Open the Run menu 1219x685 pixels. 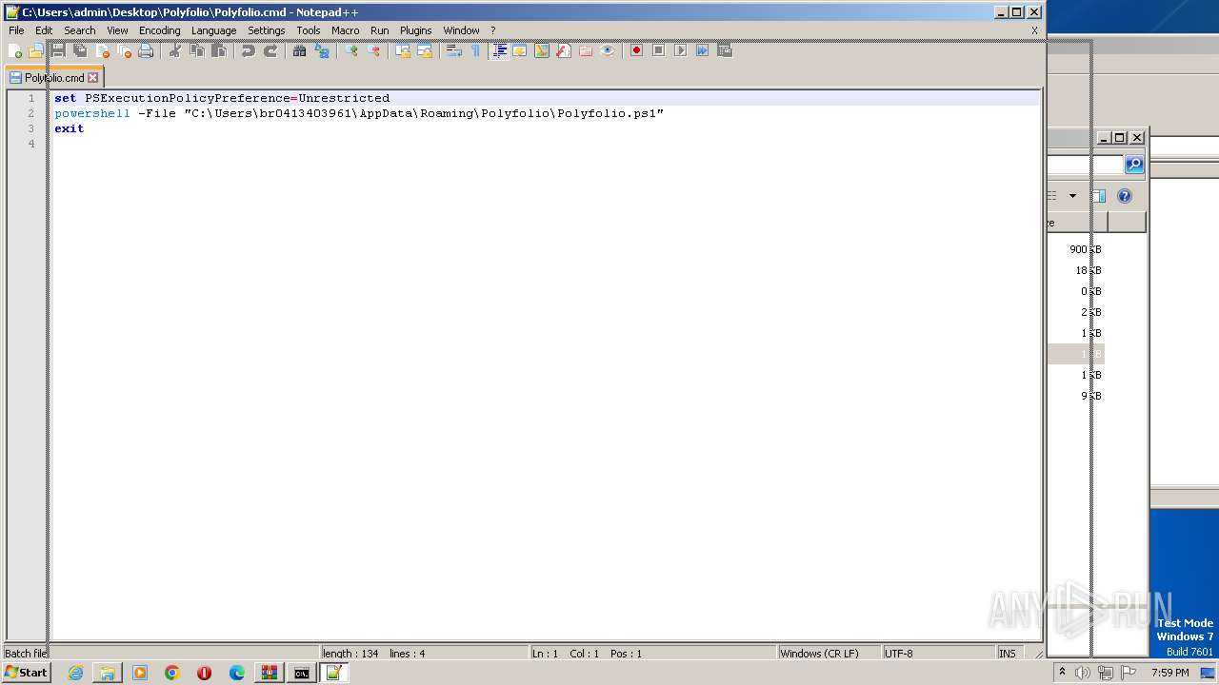[379, 30]
